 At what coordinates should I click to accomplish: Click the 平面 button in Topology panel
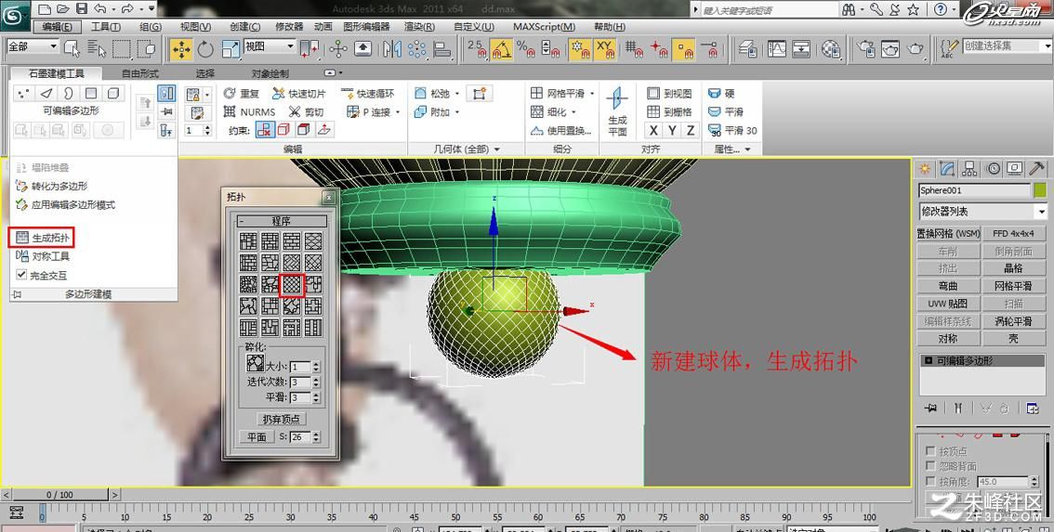click(257, 436)
